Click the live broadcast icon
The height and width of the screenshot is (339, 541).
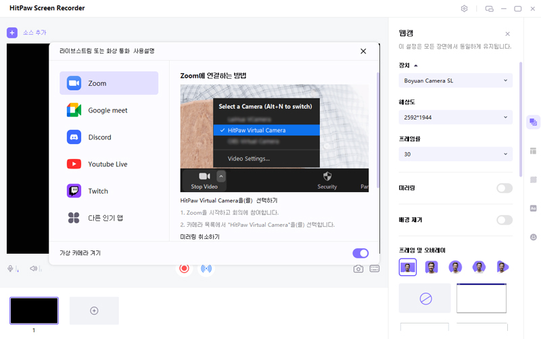click(x=206, y=269)
